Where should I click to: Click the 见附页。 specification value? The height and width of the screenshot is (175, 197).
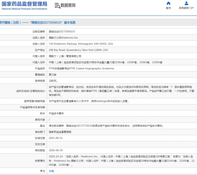pos(53,81)
